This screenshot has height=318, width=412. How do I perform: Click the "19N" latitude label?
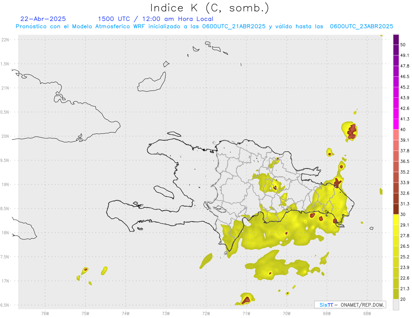(5, 184)
